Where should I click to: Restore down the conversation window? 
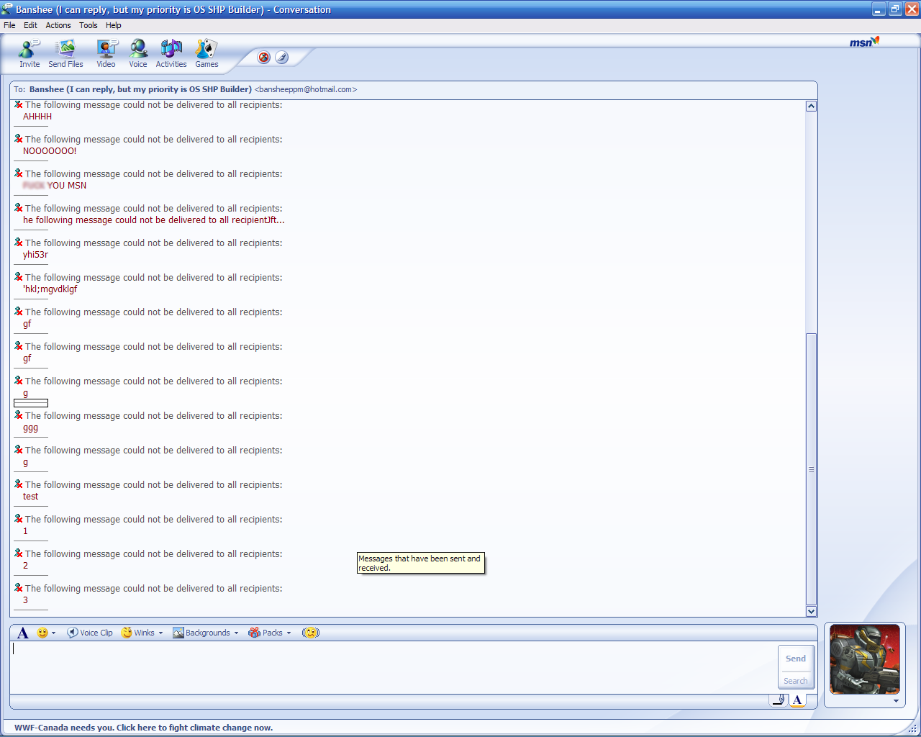coord(895,9)
